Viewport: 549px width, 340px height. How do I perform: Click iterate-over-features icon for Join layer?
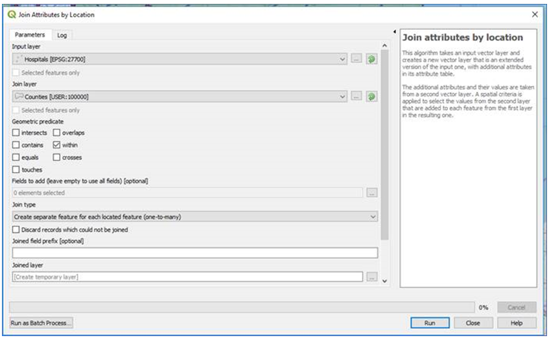pyautogui.click(x=371, y=96)
